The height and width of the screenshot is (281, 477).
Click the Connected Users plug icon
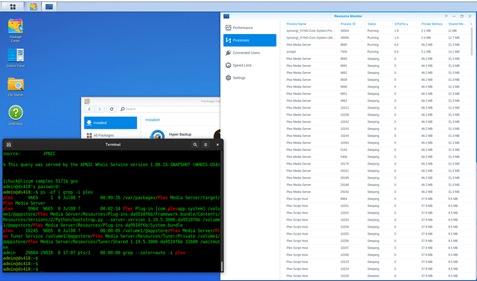tap(228, 53)
